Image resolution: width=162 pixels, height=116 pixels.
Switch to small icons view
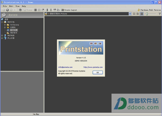pos(134,14)
